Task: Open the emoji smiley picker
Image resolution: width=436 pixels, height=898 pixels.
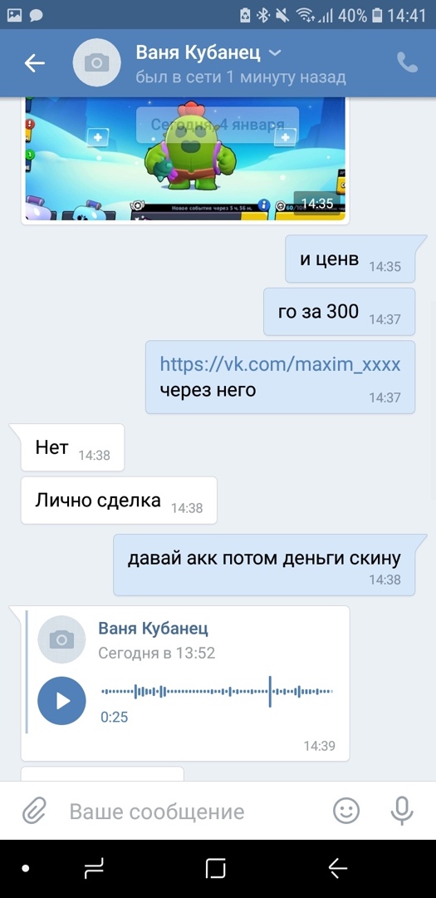Action: pos(346,811)
